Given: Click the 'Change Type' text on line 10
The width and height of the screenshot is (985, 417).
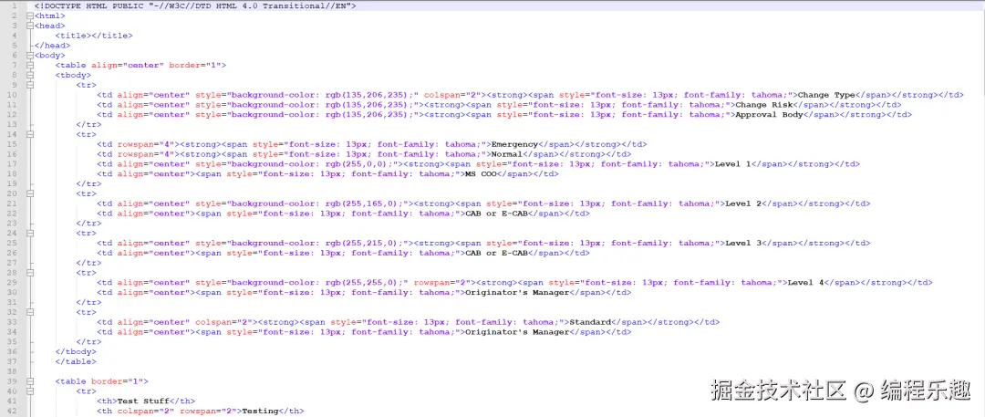Looking at the screenshot, I should coord(826,95).
